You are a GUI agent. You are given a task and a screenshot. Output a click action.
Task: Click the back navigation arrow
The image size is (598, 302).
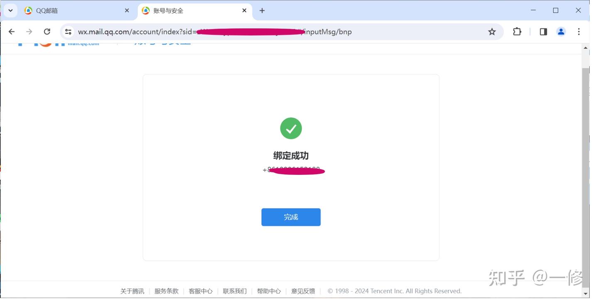point(11,32)
